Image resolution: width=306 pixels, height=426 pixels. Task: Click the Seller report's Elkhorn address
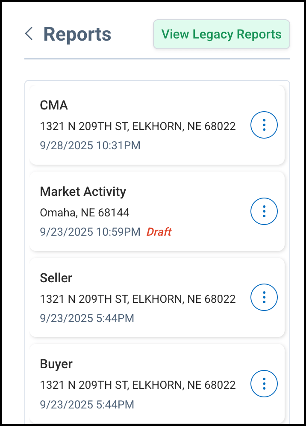pyautogui.click(x=138, y=299)
